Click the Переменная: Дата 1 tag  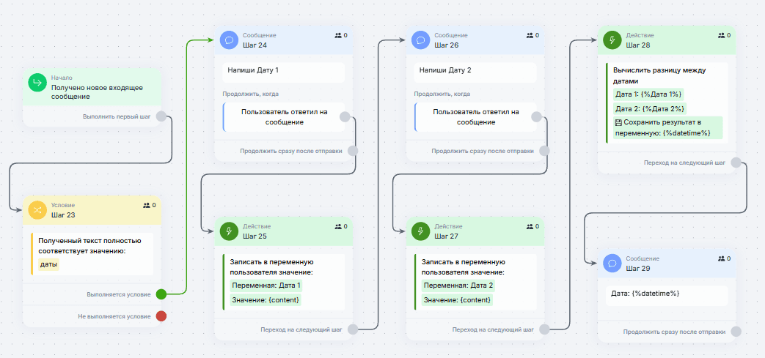267,286
